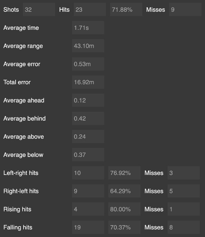205x237 pixels.
Task: Select the Falling hits Misses field 8
Action: (x=184, y=227)
